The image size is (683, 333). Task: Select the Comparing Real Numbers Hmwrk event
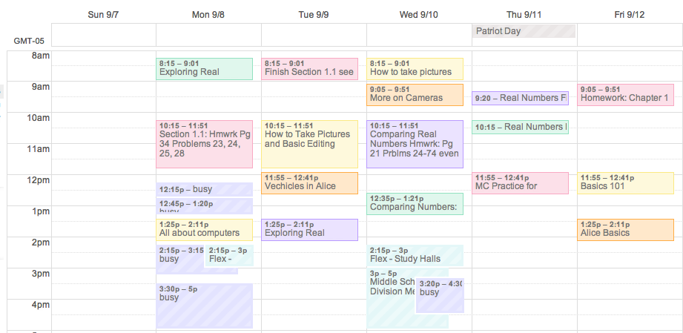click(x=415, y=145)
